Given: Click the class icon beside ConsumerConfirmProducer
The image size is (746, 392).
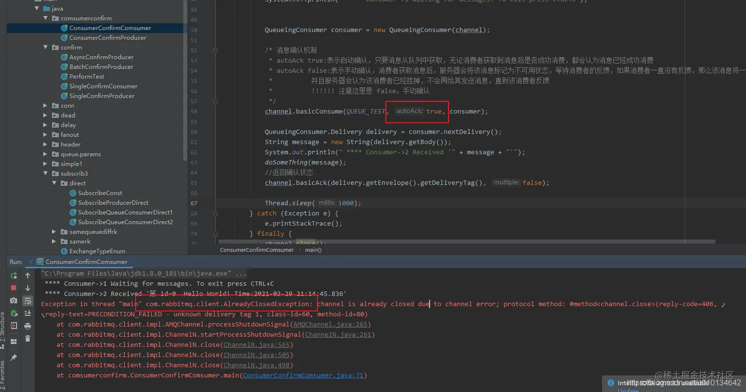Looking at the screenshot, I should click(64, 37).
